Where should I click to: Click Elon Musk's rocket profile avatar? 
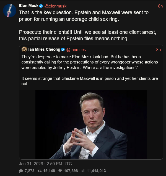9,11
